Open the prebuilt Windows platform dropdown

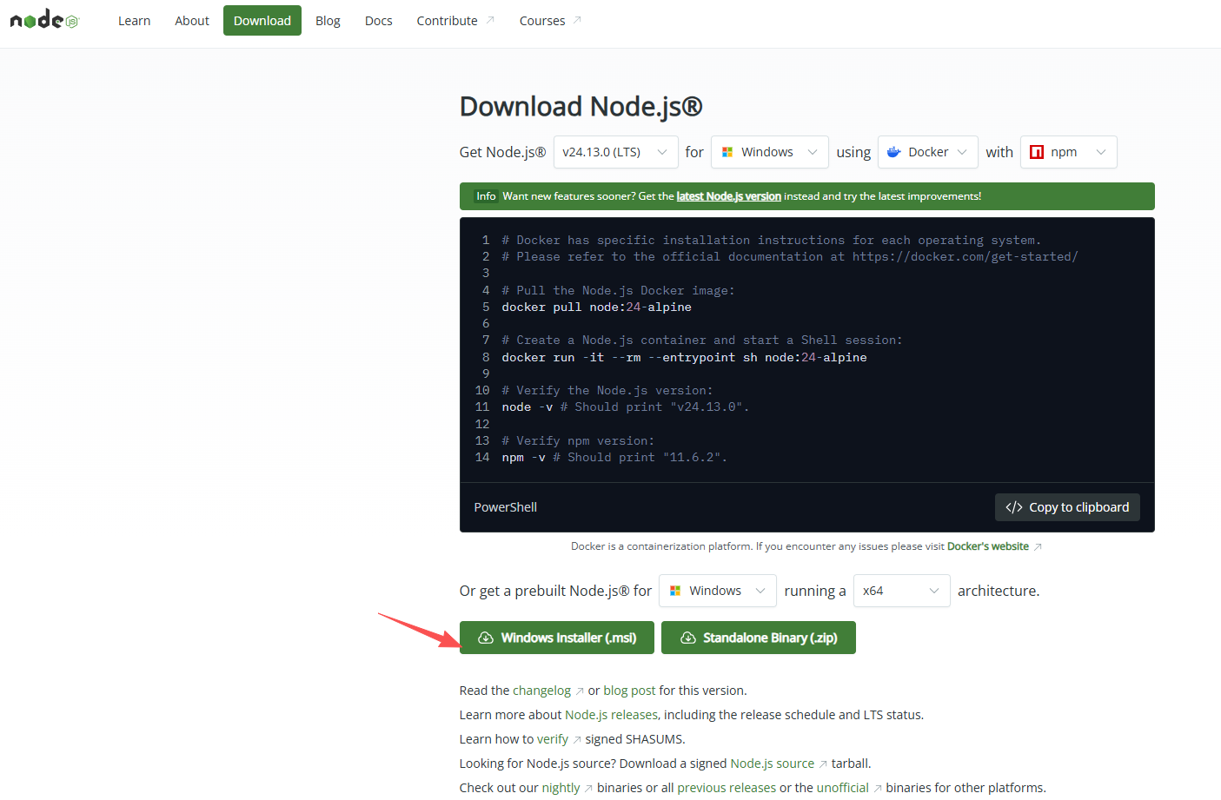[717, 591]
